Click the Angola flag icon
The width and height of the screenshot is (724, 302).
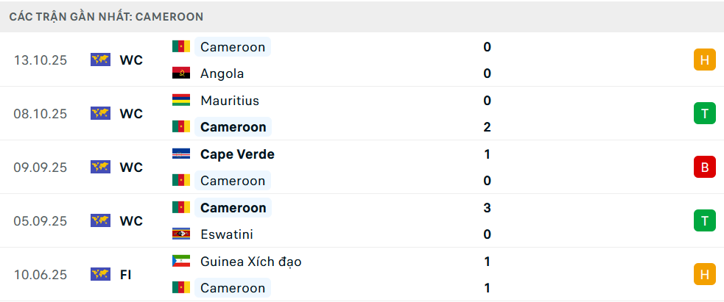coord(180,73)
